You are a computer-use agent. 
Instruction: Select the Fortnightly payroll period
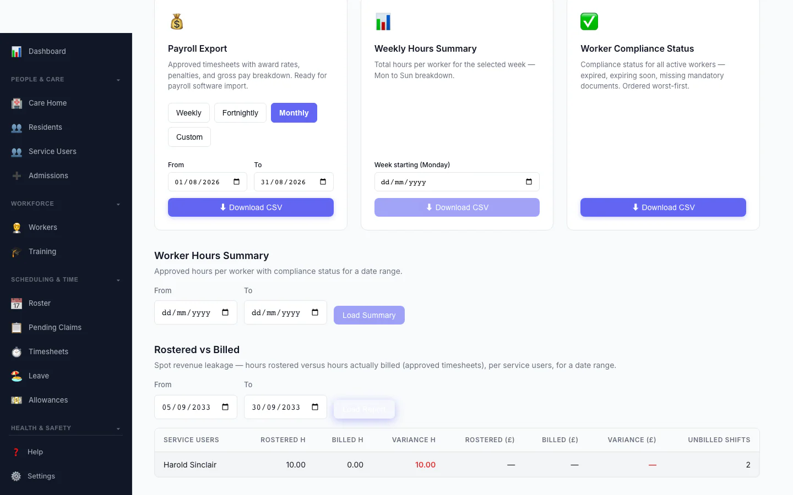point(240,113)
